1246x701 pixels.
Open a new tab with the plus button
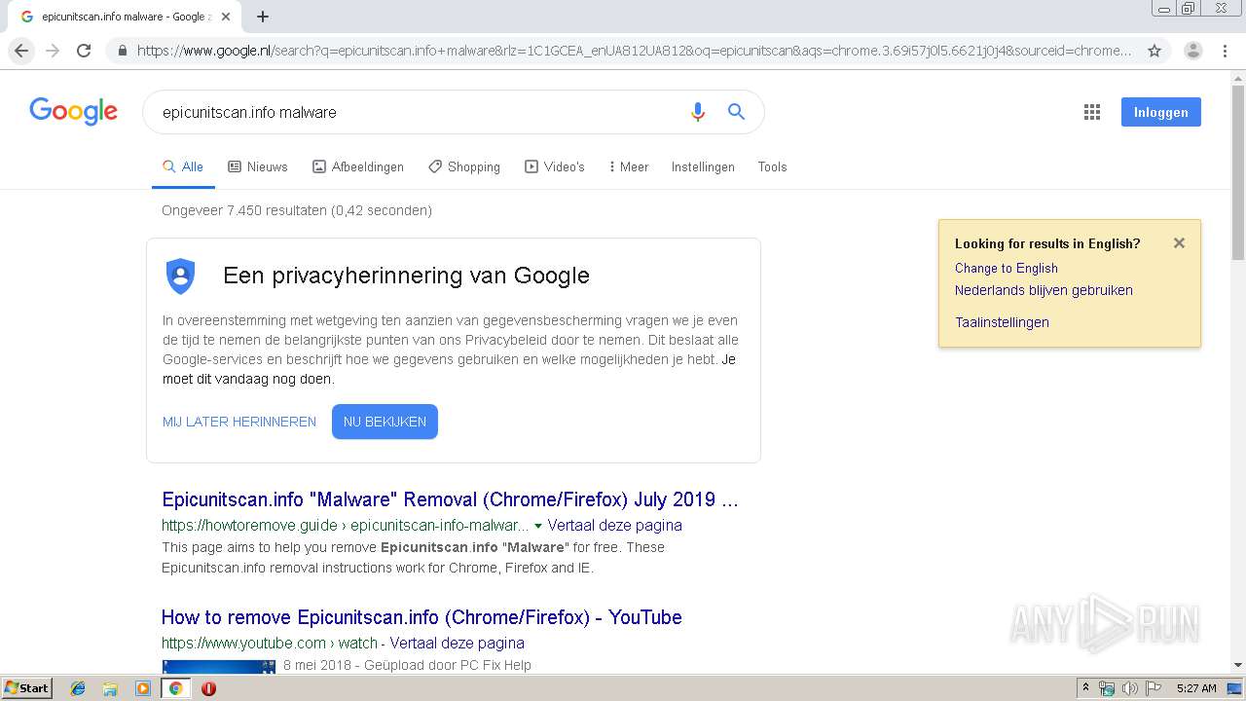[263, 17]
